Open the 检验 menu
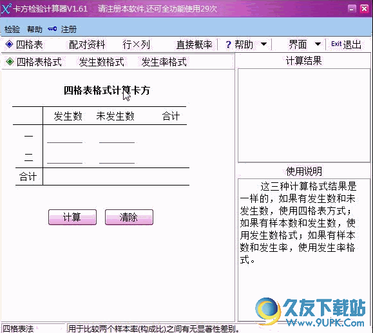Screen dimensions: 373x333 [x=12, y=30]
